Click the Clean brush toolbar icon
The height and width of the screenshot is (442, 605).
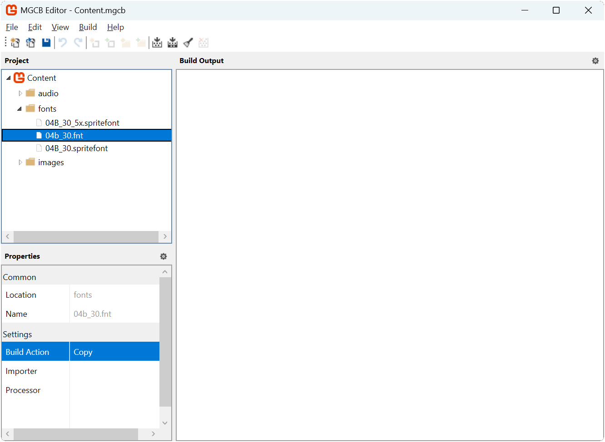188,43
